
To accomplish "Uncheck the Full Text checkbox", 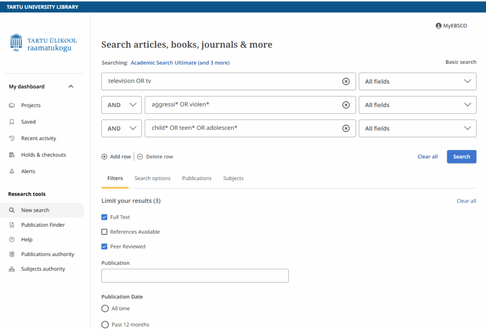I will pos(104,217).
